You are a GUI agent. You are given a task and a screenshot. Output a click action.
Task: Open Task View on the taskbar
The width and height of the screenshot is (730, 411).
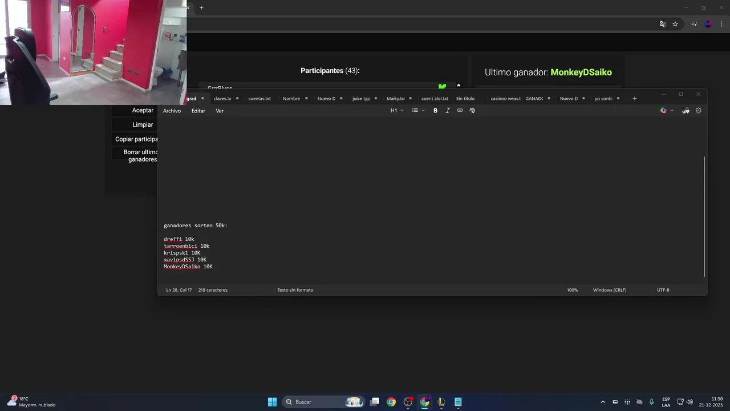point(375,402)
